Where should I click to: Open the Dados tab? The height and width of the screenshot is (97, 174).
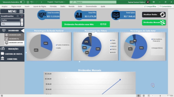click(x=63, y=6)
